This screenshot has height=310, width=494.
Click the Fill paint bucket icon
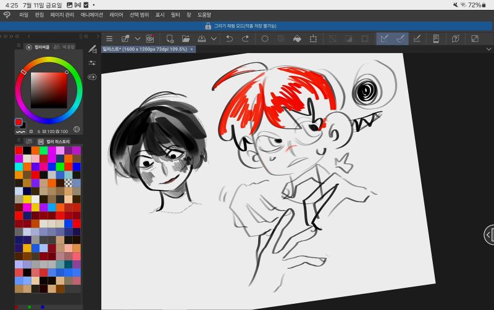click(297, 39)
